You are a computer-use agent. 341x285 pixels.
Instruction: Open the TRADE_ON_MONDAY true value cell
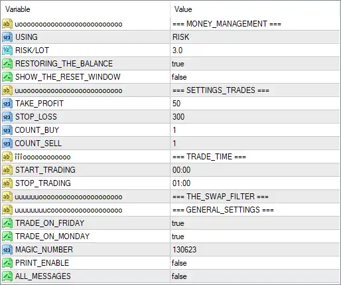point(255,237)
